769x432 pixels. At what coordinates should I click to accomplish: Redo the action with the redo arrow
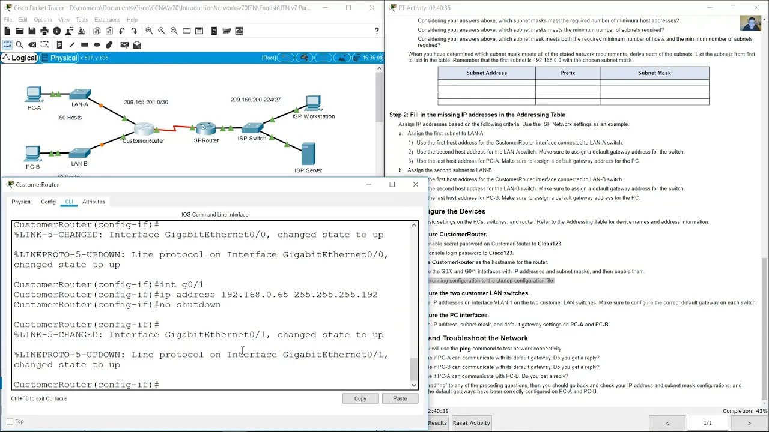134,31
